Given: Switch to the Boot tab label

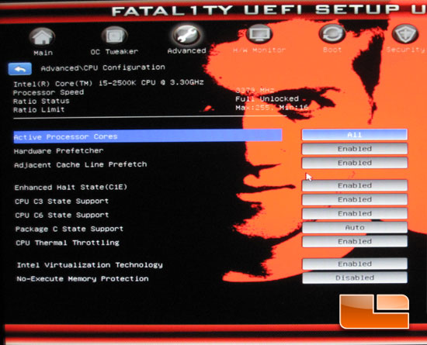Looking at the screenshot, I should coord(332,50).
